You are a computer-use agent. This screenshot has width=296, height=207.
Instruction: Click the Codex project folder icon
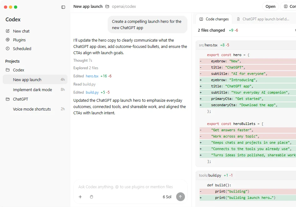coord(8,70)
